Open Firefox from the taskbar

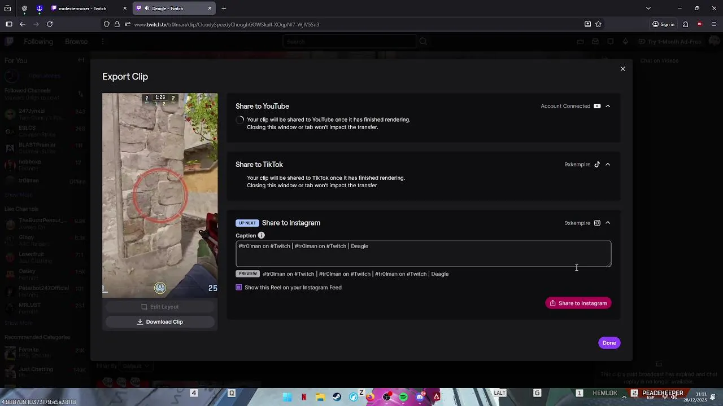(x=370, y=397)
